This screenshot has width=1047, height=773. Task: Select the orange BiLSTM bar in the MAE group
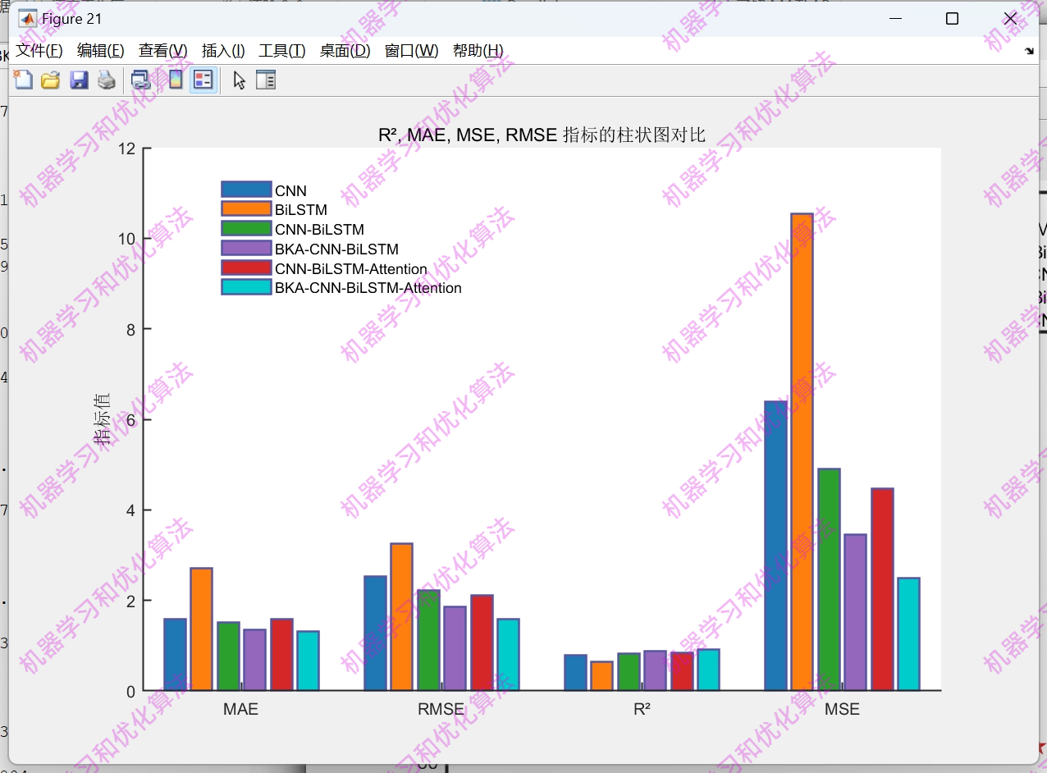coord(201,629)
